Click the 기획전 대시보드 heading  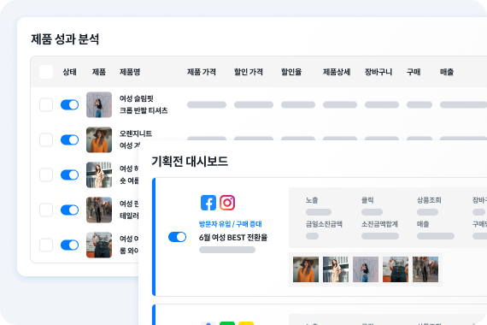click(x=190, y=161)
